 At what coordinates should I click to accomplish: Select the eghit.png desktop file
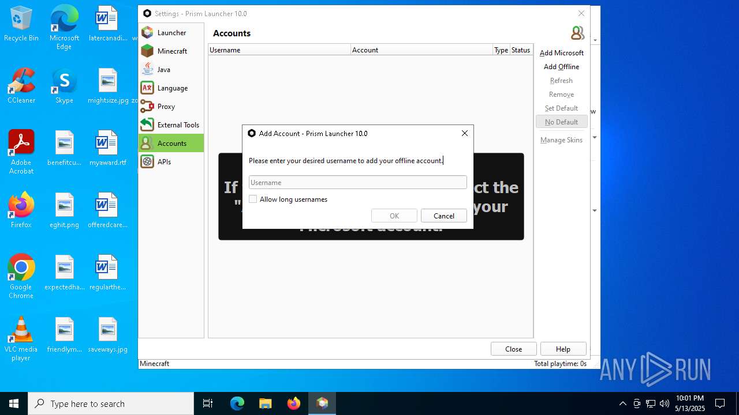[64, 211]
